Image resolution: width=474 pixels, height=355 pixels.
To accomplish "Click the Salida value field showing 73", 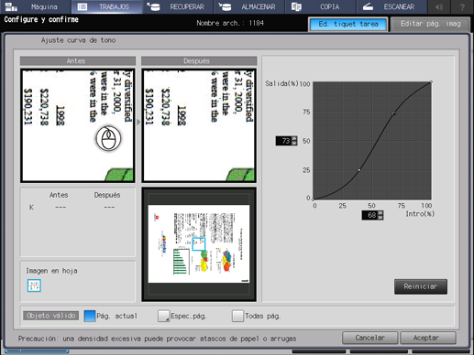I will click(283, 141).
